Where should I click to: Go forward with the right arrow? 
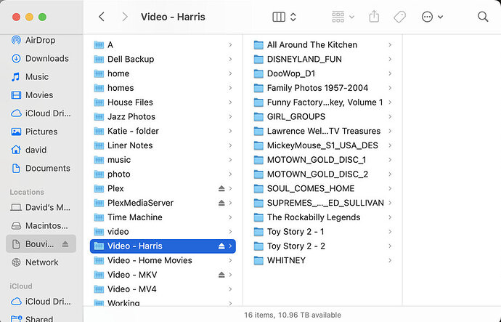pos(125,17)
